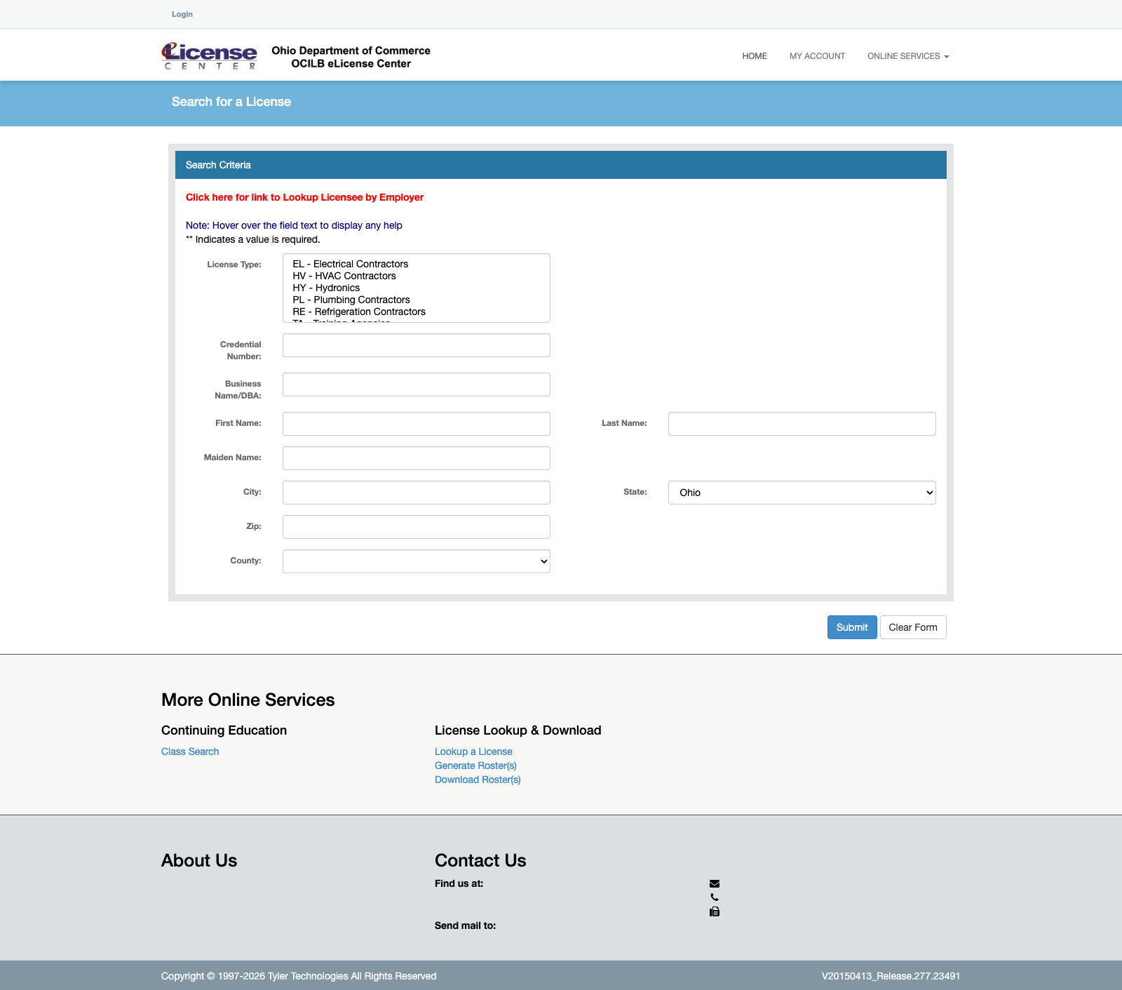Select PL - Plumbing Contractors option

coord(351,300)
